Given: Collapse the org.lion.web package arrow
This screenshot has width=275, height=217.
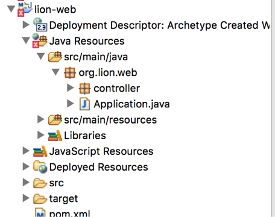Looking at the screenshot, I should point(55,72).
